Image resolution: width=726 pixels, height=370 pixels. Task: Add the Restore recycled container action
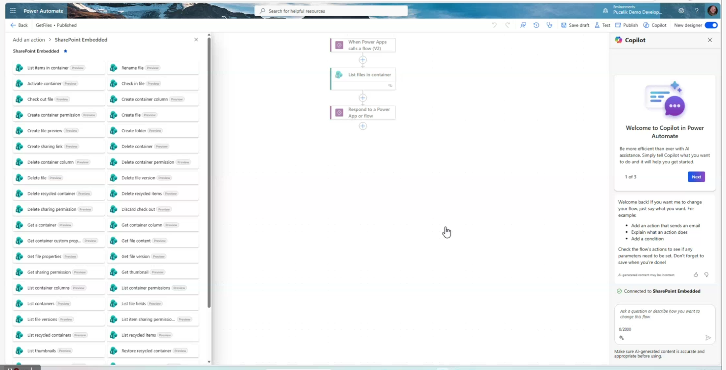(x=153, y=351)
